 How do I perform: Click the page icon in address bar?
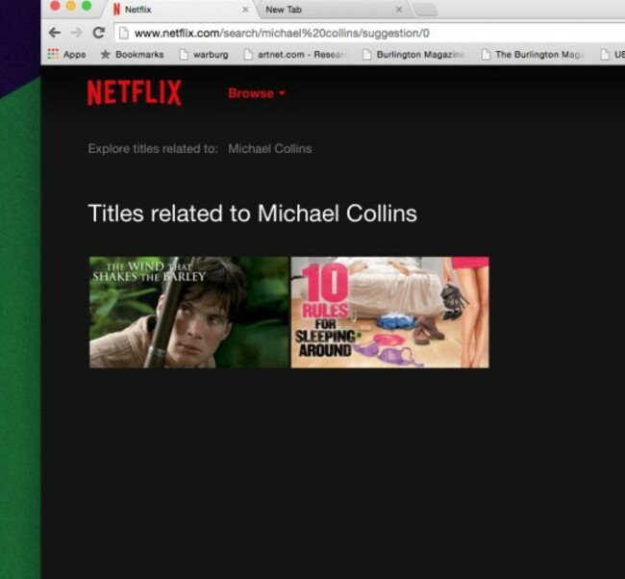pos(124,33)
